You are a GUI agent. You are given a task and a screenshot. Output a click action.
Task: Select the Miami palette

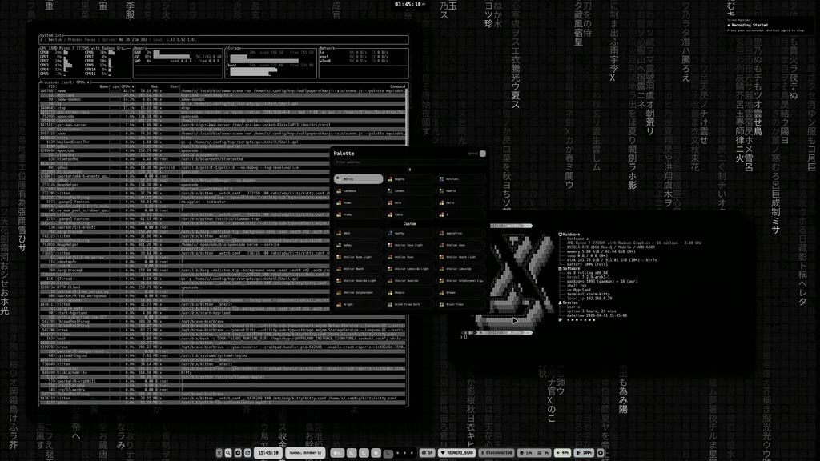coord(358,202)
